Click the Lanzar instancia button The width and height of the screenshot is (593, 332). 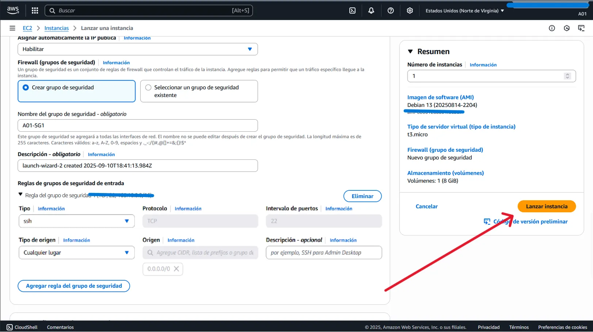click(546, 206)
